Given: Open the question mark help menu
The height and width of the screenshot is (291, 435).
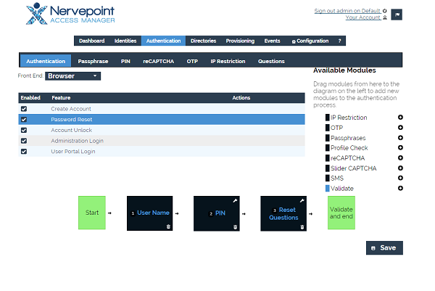Looking at the screenshot, I should pos(339,41).
